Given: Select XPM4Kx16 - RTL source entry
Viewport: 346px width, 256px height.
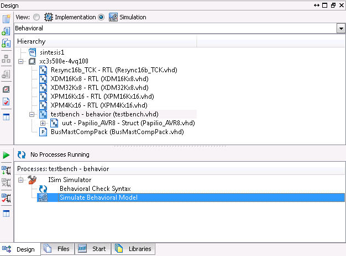Looking at the screenshot, I should (x=99, y=105).
